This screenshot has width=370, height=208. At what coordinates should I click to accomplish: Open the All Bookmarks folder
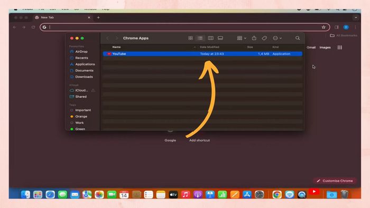(344, 35)
